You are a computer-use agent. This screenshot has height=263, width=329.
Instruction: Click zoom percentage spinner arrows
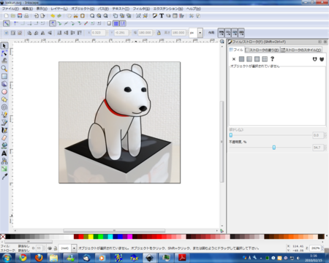pos(322,248)
